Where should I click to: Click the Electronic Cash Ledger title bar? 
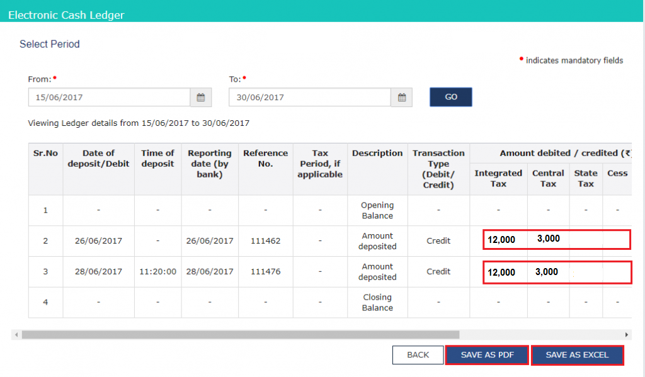tap(67, 14)
